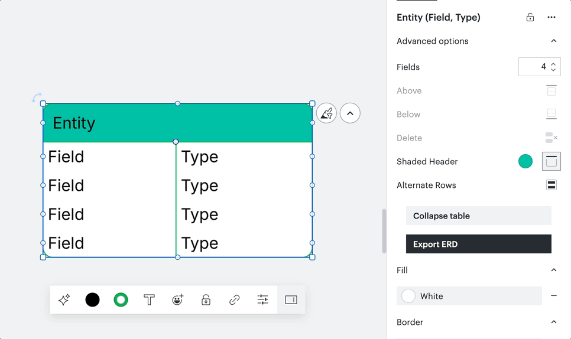Collapse the Border section
Screen dimensions: 571x339
(553, 322)
